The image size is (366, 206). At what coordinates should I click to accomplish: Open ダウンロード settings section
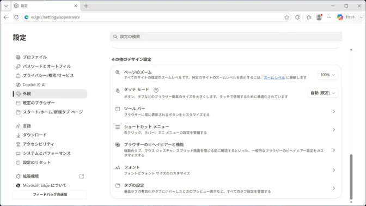[50, 135]
